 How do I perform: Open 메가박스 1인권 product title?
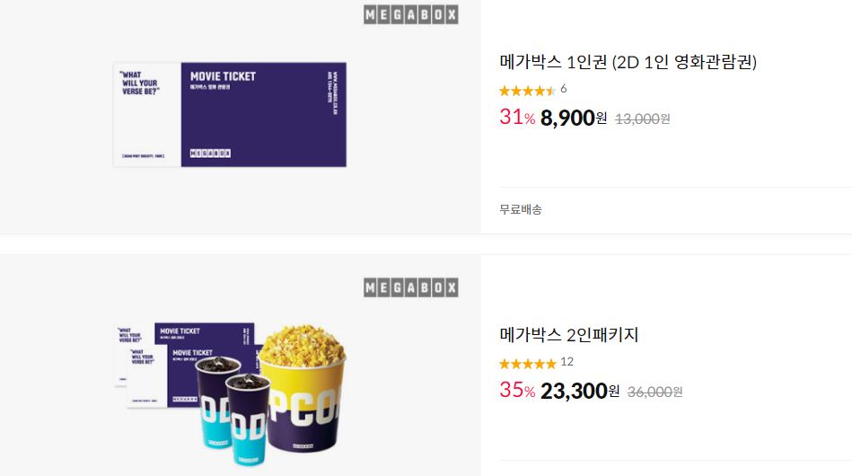pos(628,62)
